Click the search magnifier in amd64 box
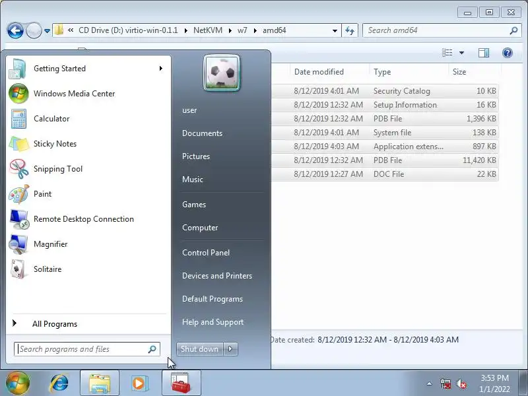The width and height of the screenshot is (528, 396). (x=513, y=30)
